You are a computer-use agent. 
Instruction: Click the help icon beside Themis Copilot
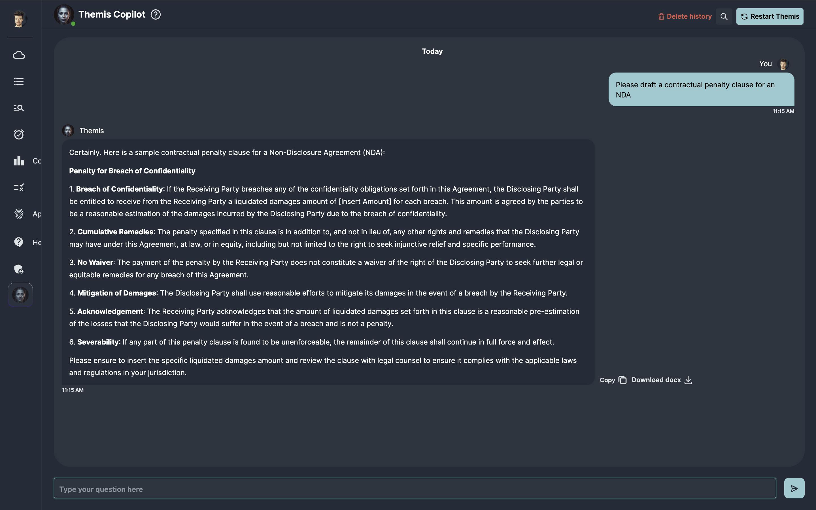(x=156, y=14)
